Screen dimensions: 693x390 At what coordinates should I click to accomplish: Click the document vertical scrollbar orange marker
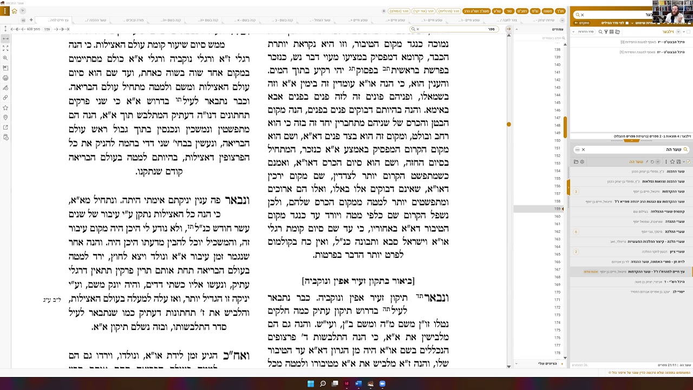[x=509, y=125]
